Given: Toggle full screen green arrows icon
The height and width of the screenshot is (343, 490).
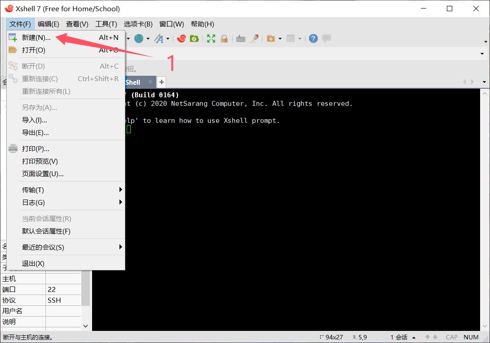Looking at the screenshot, I should tap(211, 39).
